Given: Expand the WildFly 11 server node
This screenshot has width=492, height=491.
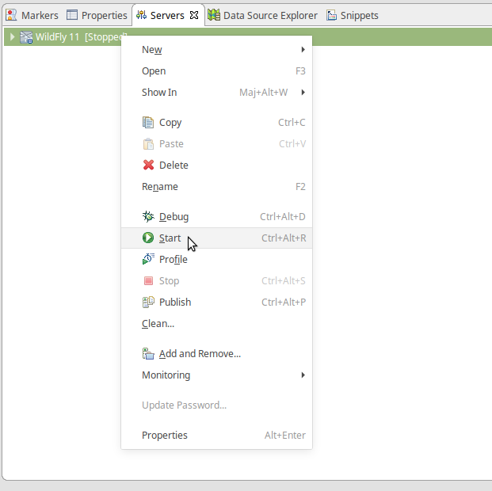Looking at the screenshot, I should tap(12, 36).
